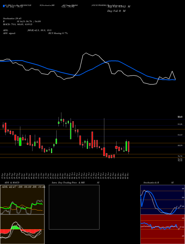The height and width of the screenshot is (244, 185).
Task: Click the Stochastics blue-background chart
Action: 163,200
